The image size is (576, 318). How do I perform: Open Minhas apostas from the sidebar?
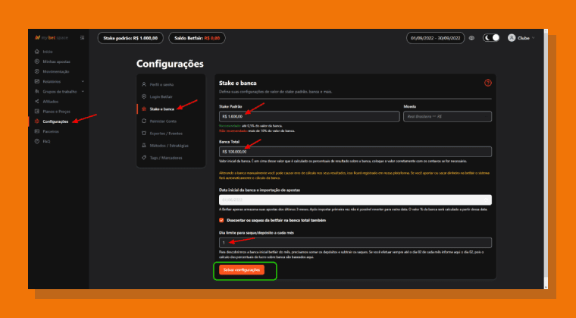(56, 61)
